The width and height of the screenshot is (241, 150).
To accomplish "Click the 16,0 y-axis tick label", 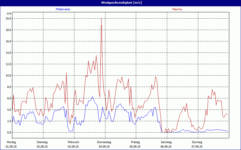I will [8, 41].
